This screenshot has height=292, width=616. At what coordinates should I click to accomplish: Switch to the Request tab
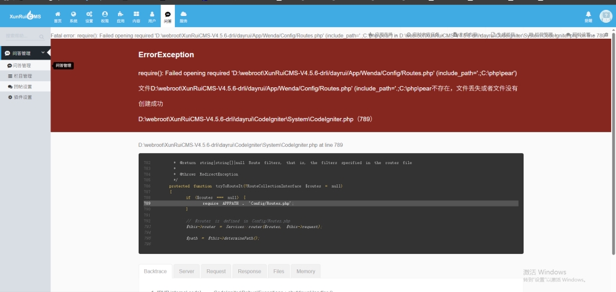(x=216, y=271)
